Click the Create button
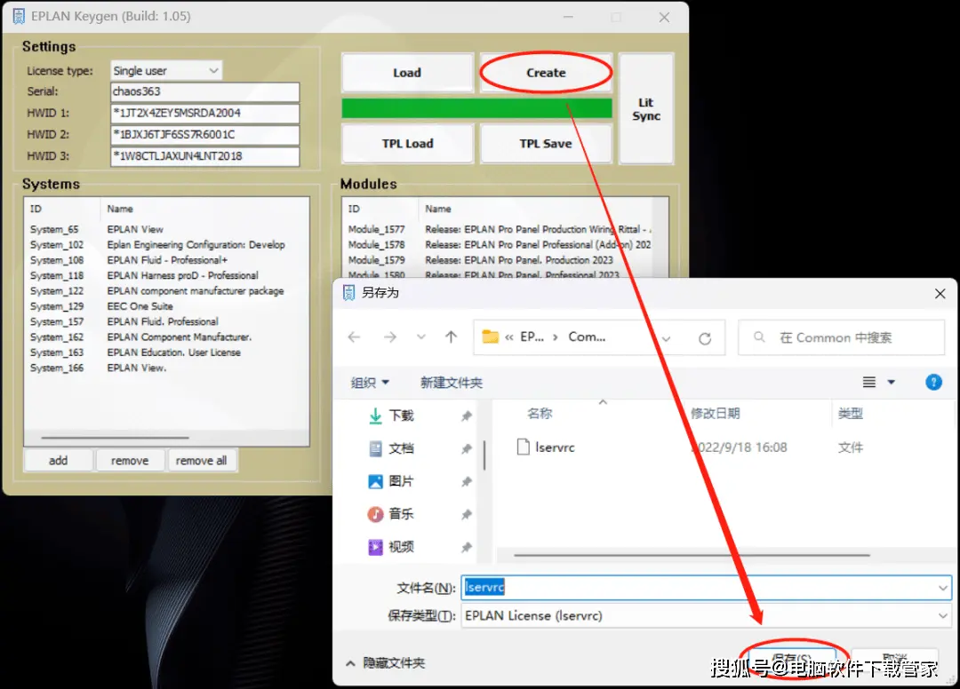Image resolution: width=960 pixels, height=689 pixels. 546,73
